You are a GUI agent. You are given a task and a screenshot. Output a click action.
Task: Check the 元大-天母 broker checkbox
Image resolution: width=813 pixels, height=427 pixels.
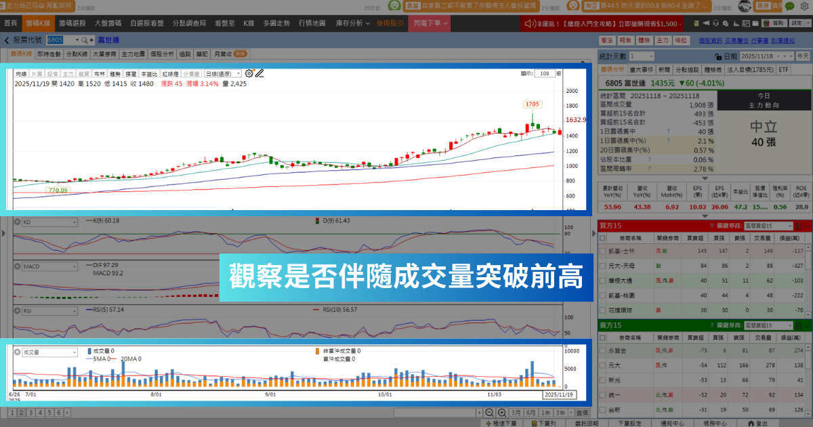603,265
